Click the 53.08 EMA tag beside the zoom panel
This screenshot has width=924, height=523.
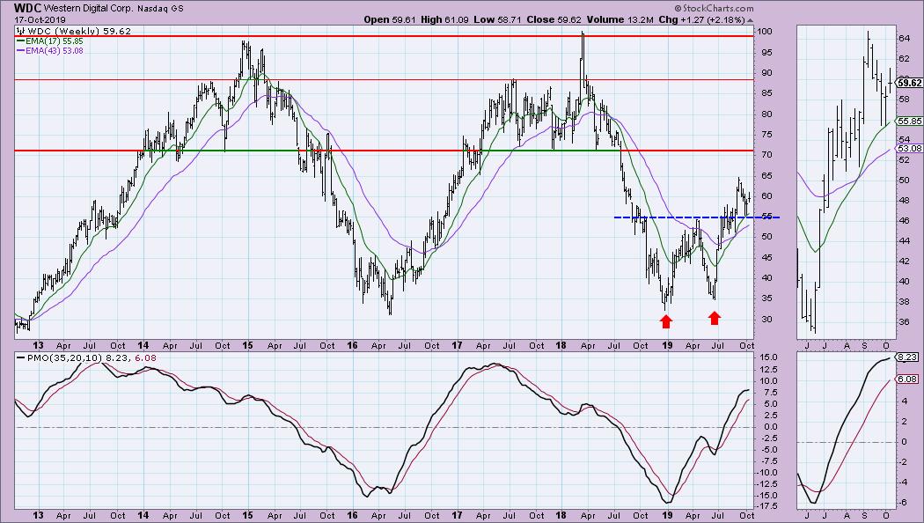pos(909,149)
